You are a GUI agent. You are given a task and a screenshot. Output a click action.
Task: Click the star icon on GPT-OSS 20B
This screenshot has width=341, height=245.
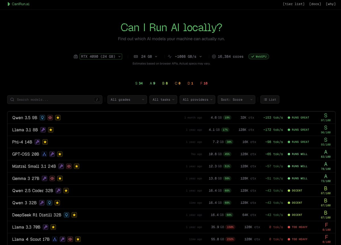point(60,154)
